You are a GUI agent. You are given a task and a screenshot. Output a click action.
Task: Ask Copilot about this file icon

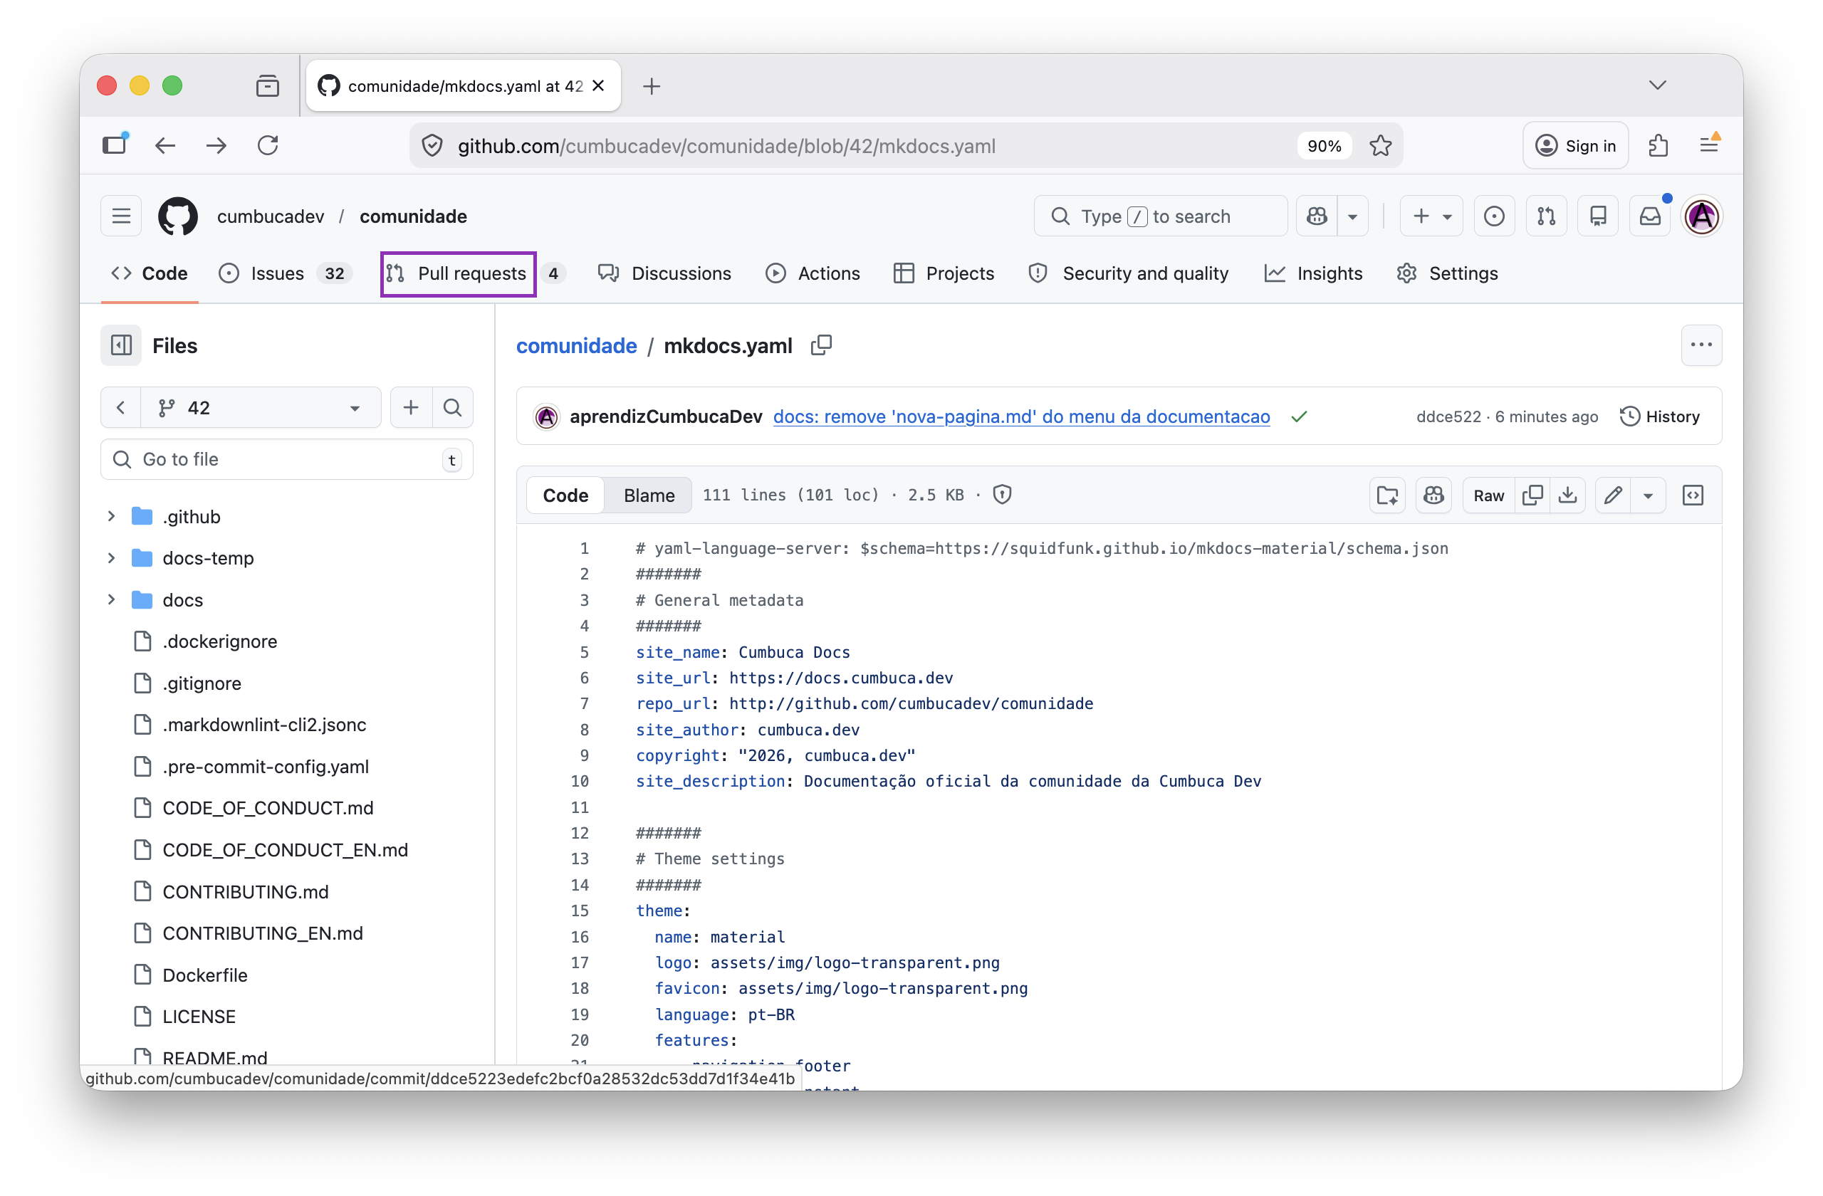[1433, 495]
